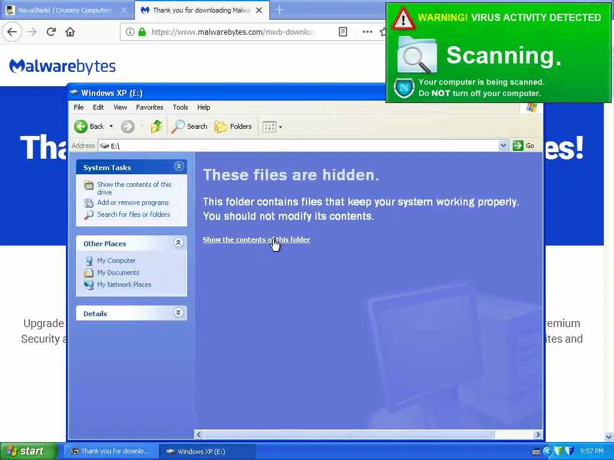Viewport: 614px width, 460px height.
Task: Open the File menu
Action: tap(79, 107)
